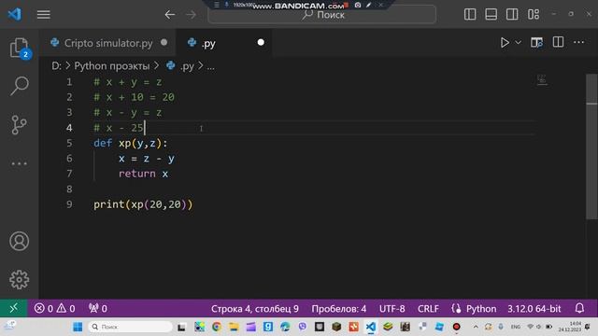Open changes compare icon in the editor toolbar
Screen dimensions: 598x336
536,42
